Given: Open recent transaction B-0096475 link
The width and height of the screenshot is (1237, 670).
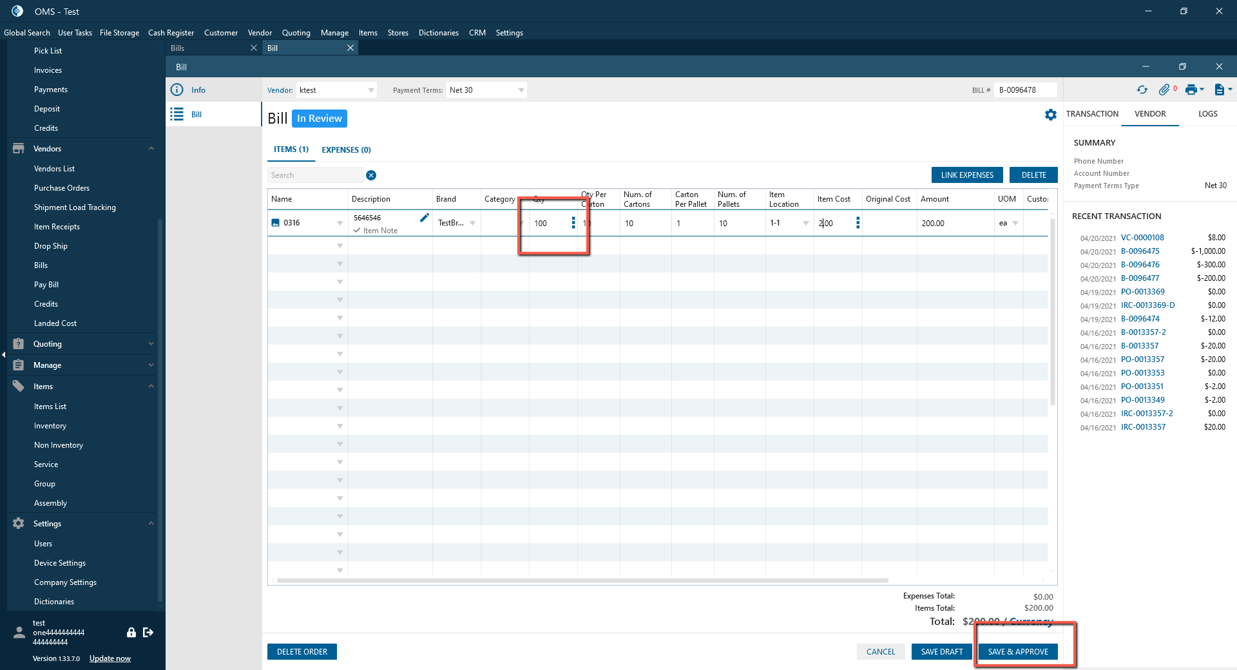Looking at the screenshot, I should 1140,251.
